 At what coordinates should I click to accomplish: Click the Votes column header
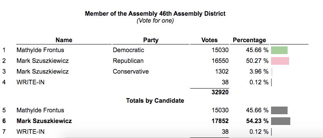209,40
